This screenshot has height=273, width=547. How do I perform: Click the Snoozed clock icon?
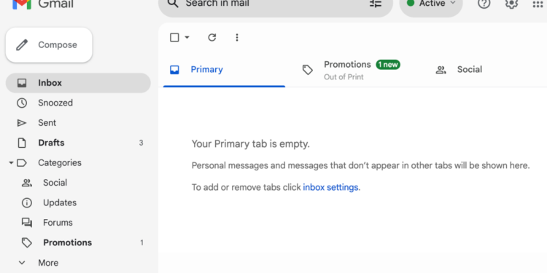[22, 103]
